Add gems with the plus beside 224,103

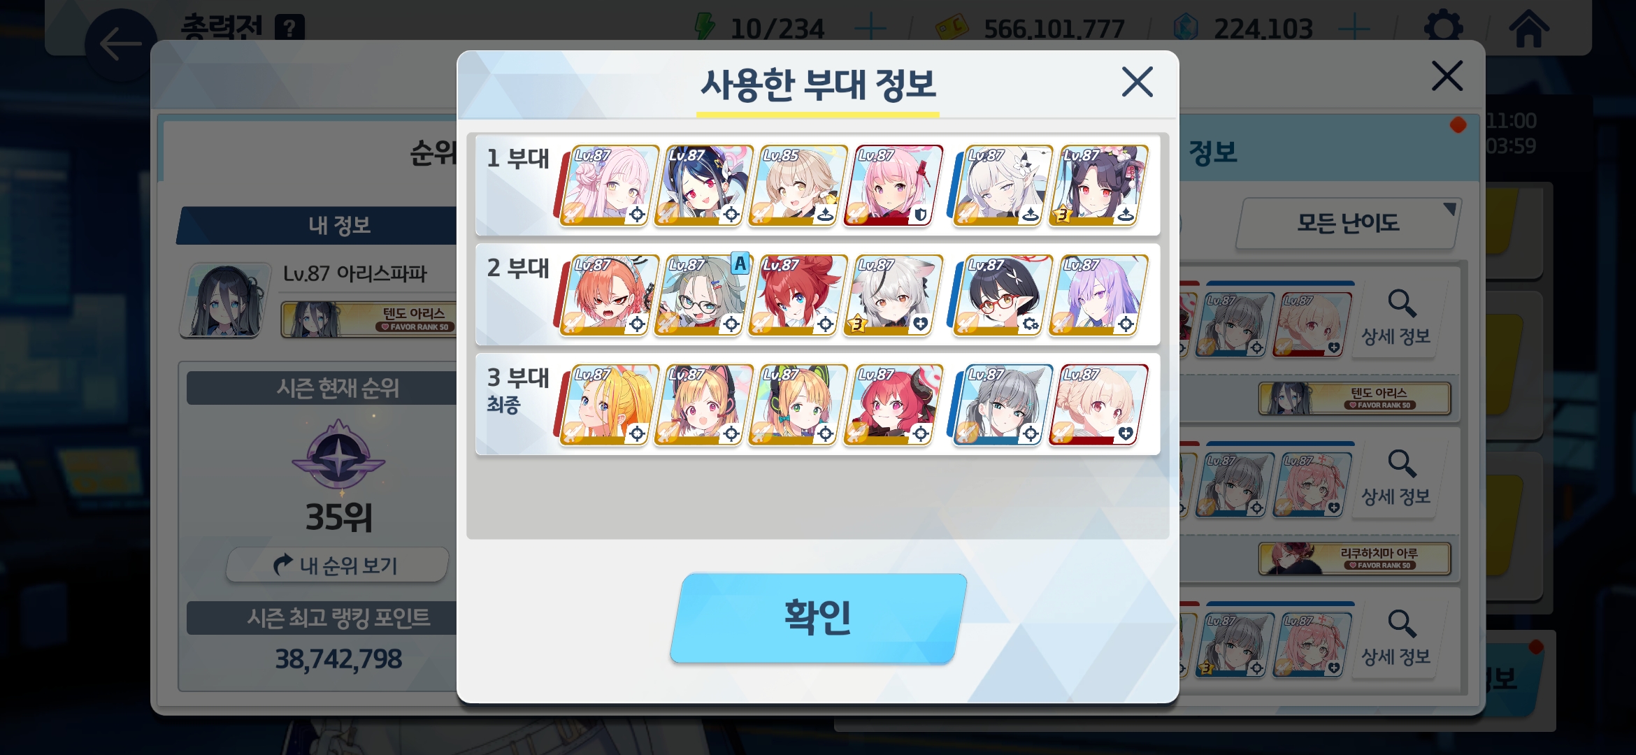(x=1354, y=29)
